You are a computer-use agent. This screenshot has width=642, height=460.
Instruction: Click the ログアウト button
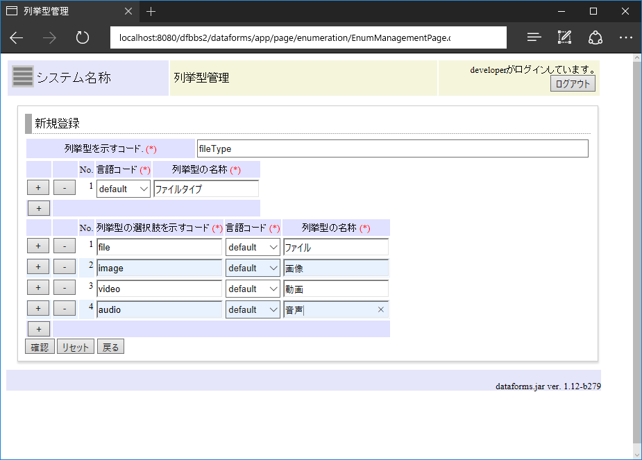click(x=572, y=83)
